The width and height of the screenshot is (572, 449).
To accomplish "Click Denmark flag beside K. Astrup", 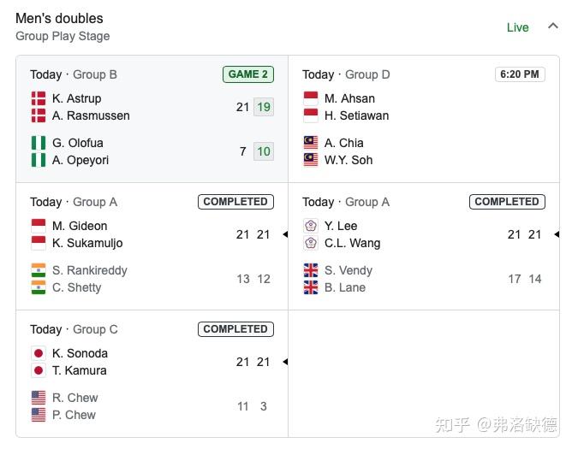I will tap(39, 98).
